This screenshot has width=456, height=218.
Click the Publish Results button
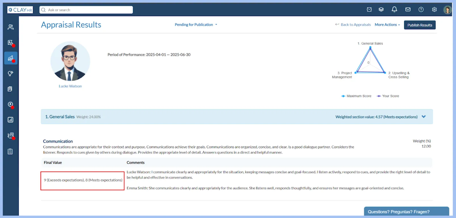(x=420, y=25)
